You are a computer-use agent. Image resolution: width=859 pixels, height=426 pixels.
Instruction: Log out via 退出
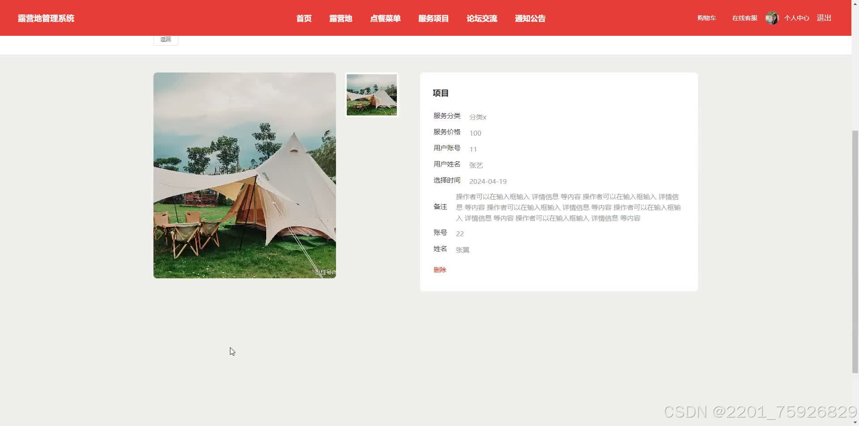[x=824, y=18]
